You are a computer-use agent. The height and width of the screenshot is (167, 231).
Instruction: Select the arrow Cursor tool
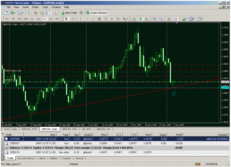click(x=67, y=19)
